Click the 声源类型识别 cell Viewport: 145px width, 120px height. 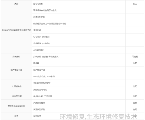(79, 110)
